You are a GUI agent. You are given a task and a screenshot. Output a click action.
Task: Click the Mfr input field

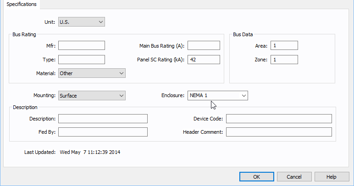(x=82, y=45)
